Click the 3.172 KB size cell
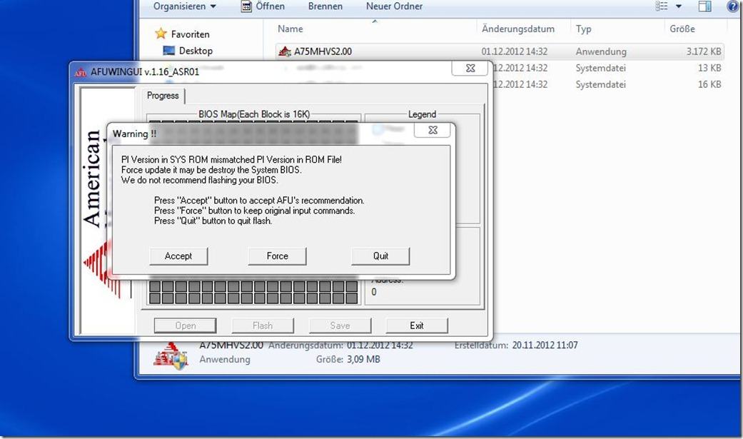This screenshot has width=743, height=439. coord(704,51)
